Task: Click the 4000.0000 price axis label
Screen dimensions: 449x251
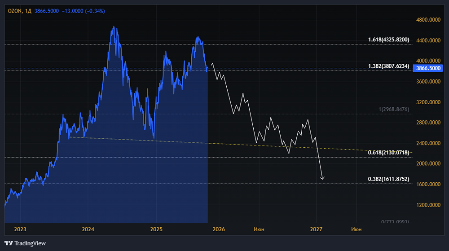Action: point(428,61)
